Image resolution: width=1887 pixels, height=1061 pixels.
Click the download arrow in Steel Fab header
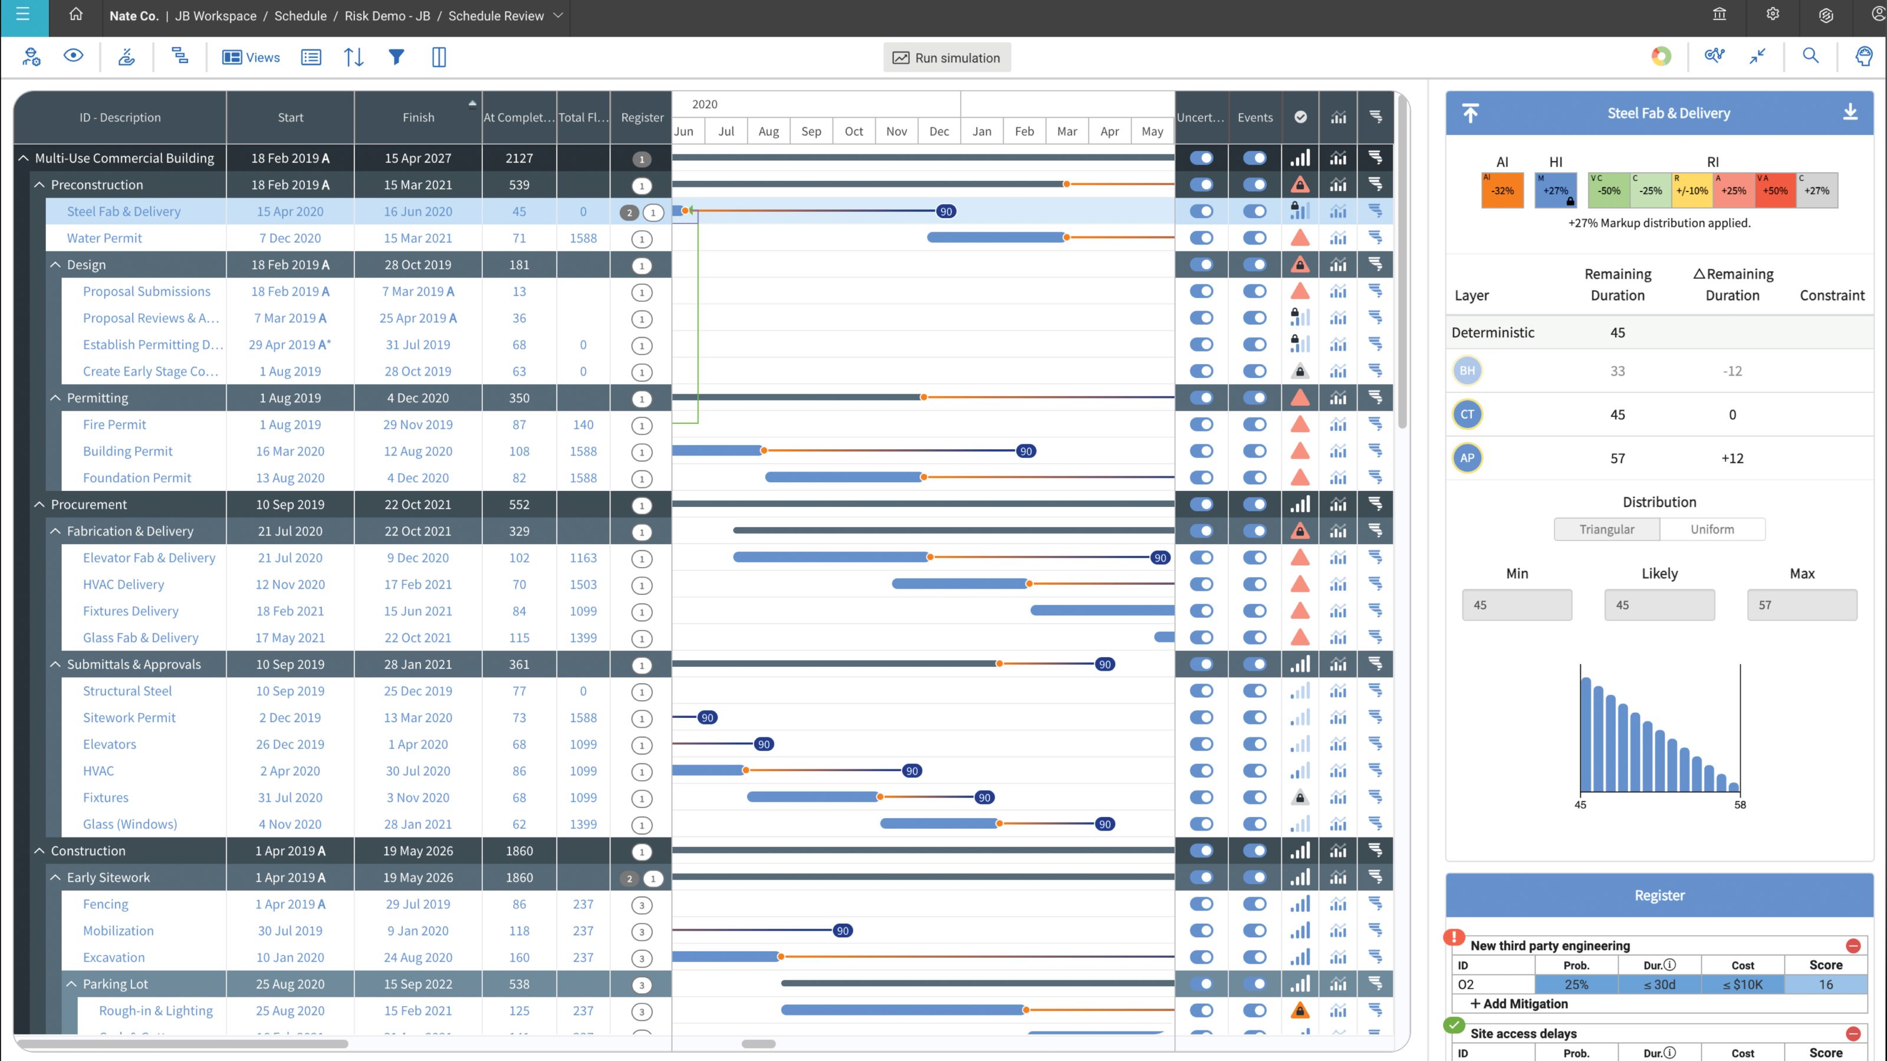(1850, 113)
